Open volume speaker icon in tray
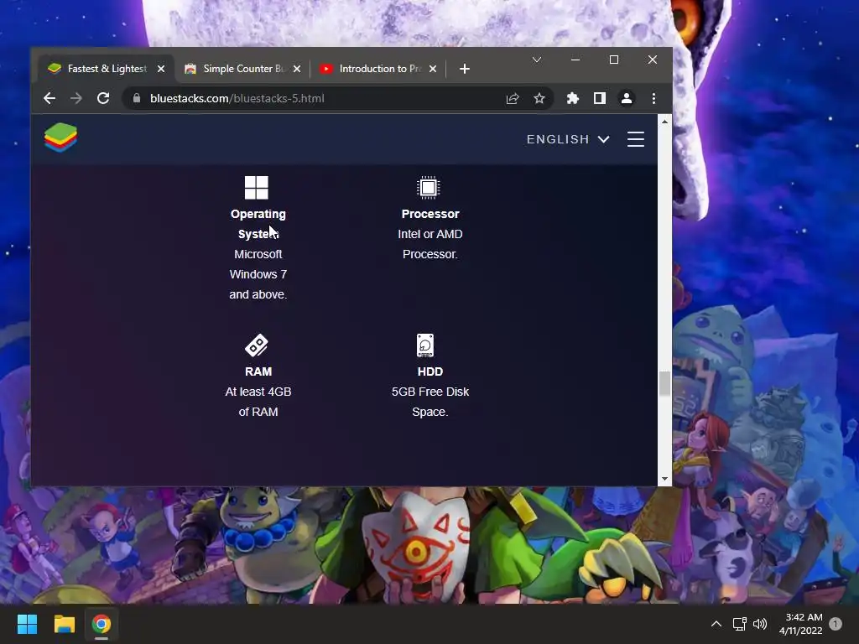This screenshot has width=859, height=644. pos(760,624)
